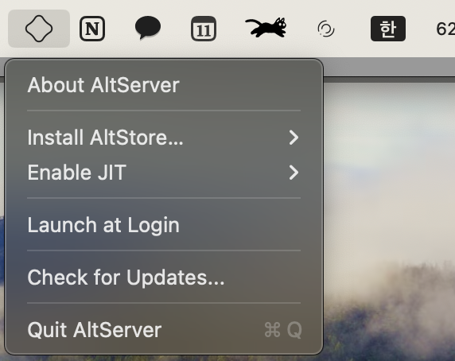Image resolution: width=455 pixels, height=361 pixels.
Task: Open the calendar icon showing 11
Action: coord(204,29)
